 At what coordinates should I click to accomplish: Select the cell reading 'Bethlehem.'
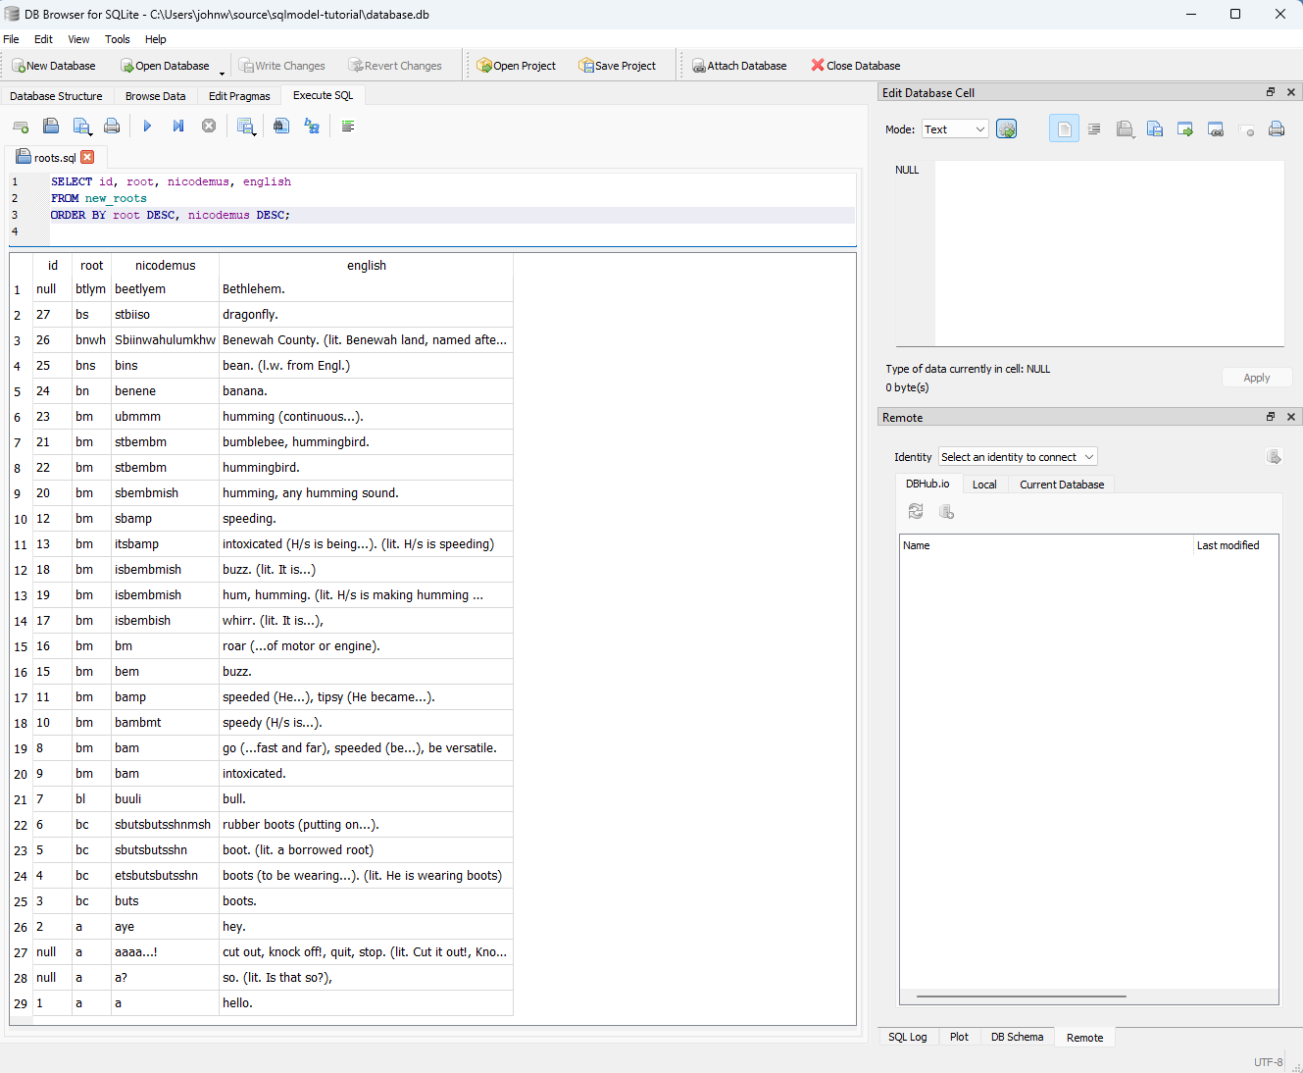(366, 289)
